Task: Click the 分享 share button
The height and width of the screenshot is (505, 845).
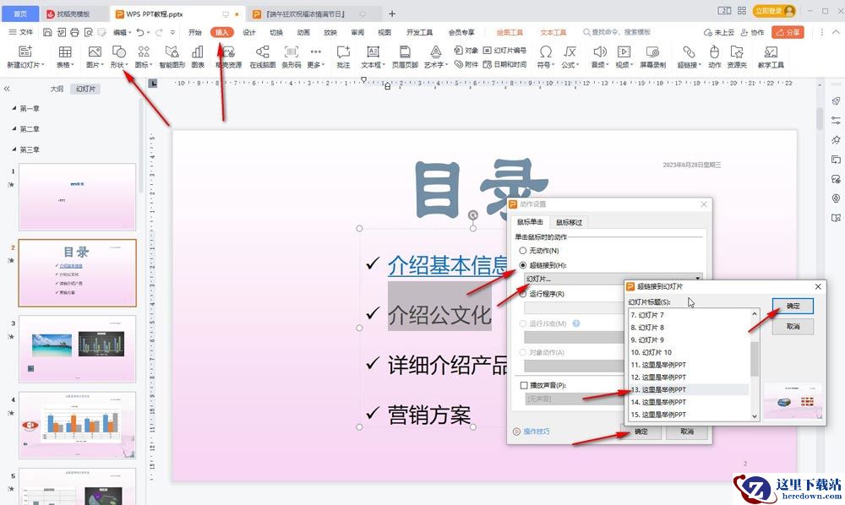Action: click(x=788, y=32)
